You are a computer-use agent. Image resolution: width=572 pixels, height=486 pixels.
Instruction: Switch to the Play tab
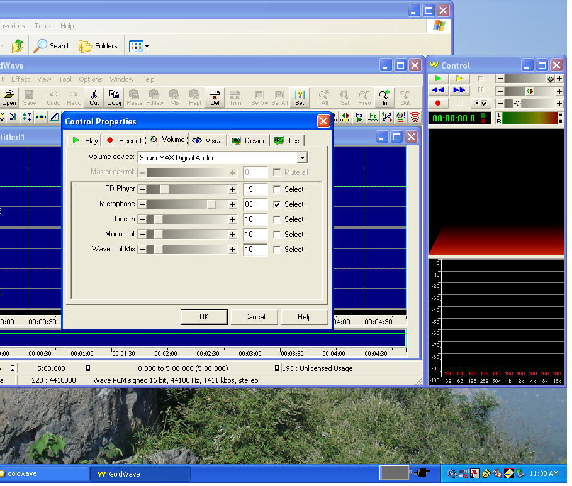point(85,141)
